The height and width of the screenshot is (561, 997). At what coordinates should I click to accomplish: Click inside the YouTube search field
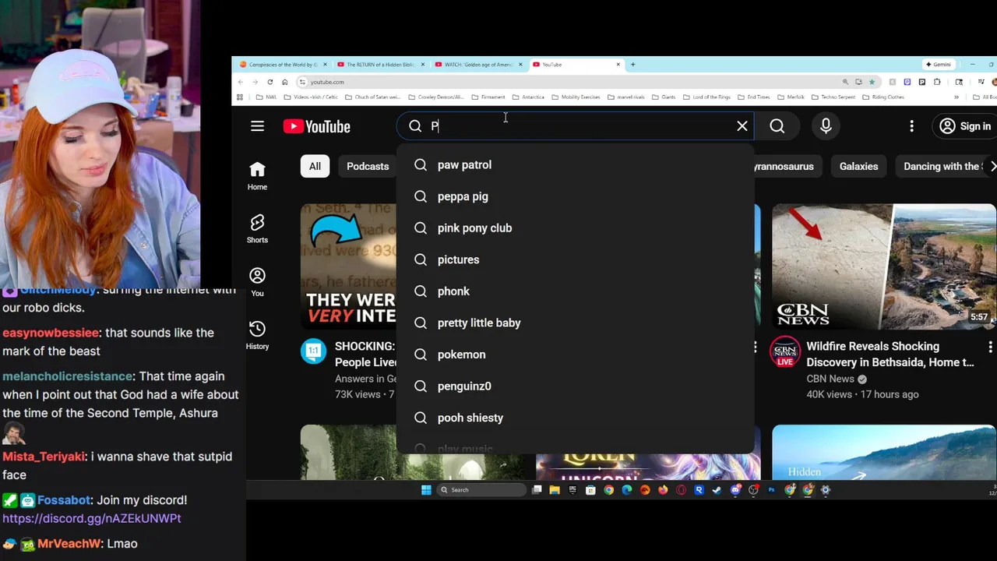[576, 126]
